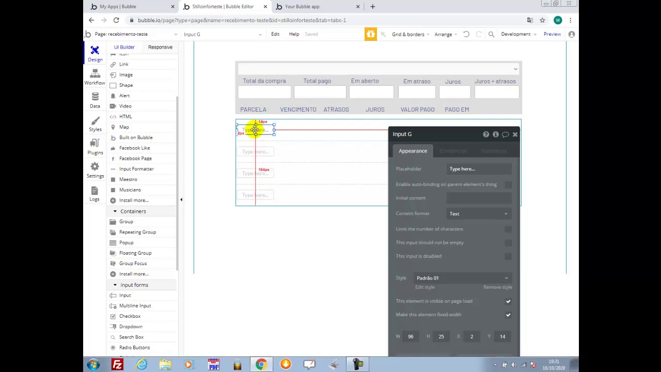
Task: Add a Repeating Group element
Action: [x=137, y=232]
